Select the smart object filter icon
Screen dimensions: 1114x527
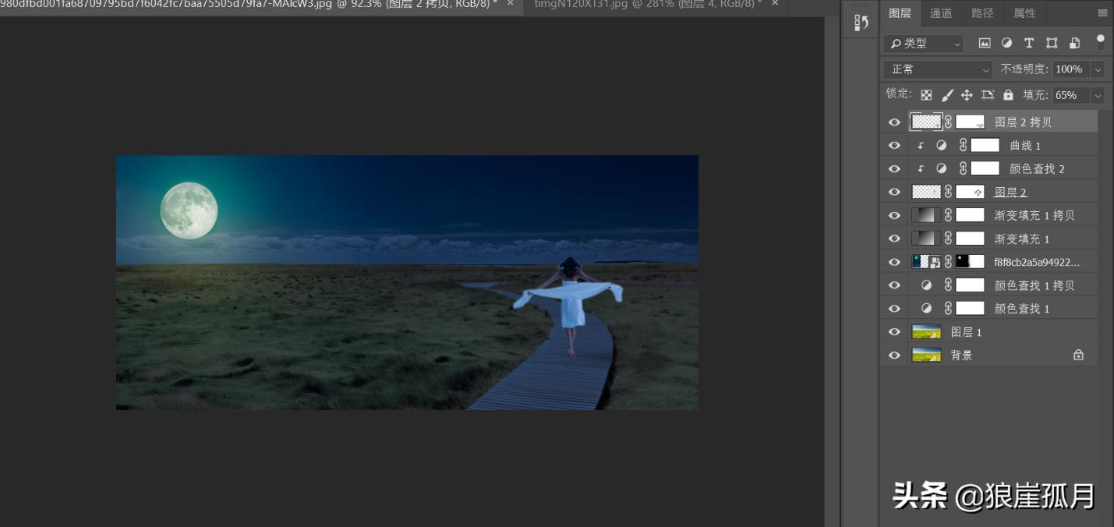pyautogui.click(x=1075, y=43)
